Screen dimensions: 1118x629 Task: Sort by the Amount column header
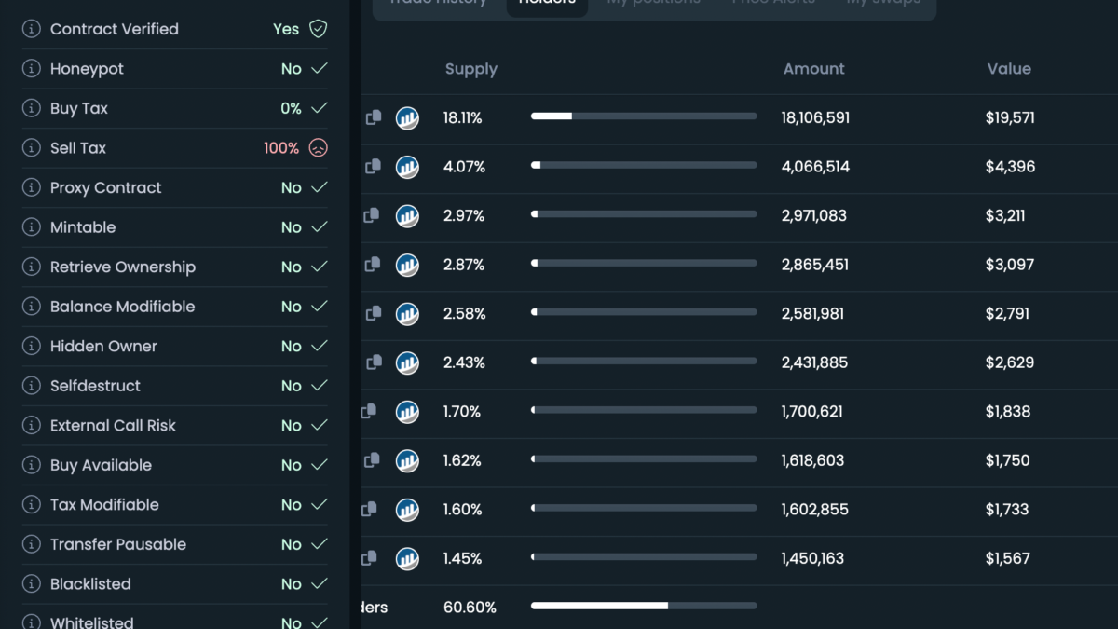tap(813, 69)
